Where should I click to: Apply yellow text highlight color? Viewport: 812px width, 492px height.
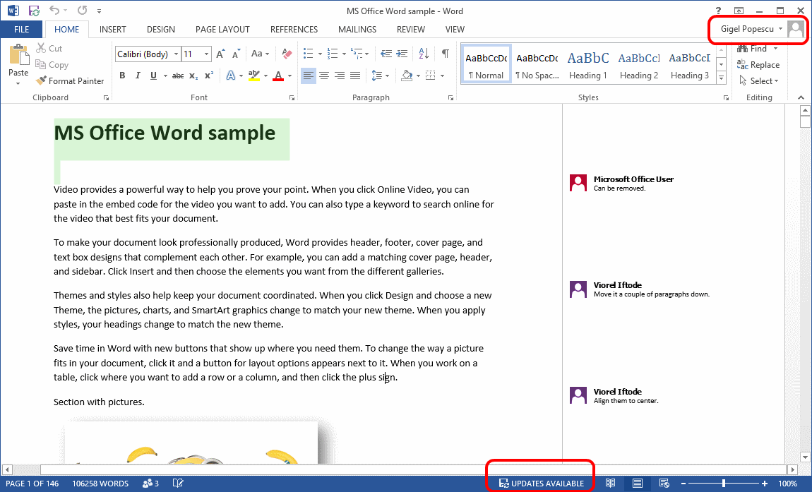coord(253,76)
